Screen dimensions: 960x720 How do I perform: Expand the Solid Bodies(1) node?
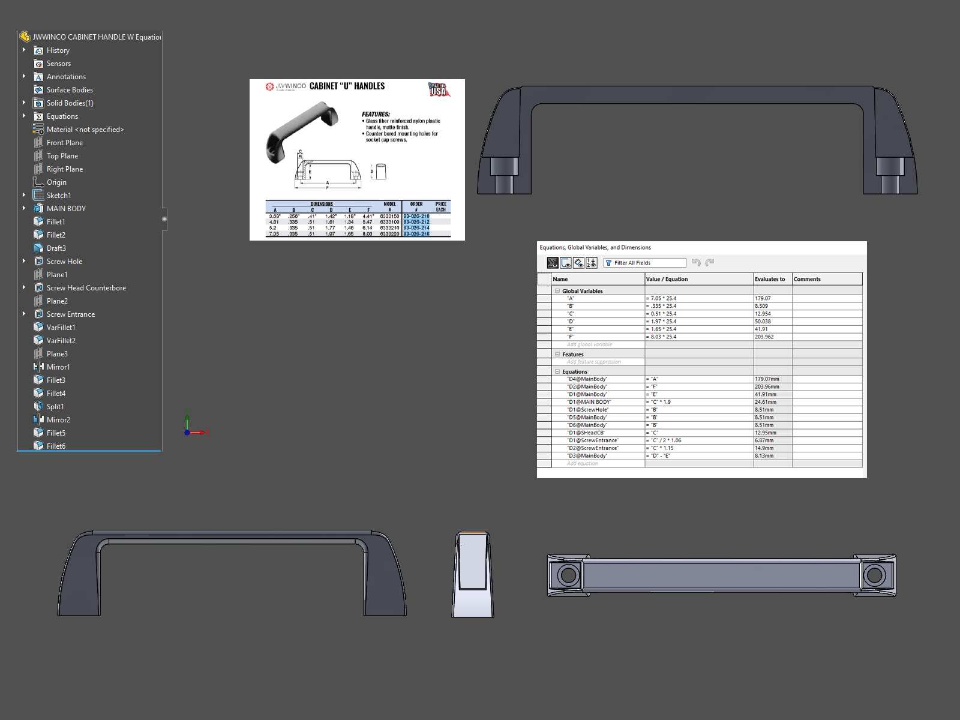tap(24, 103)
